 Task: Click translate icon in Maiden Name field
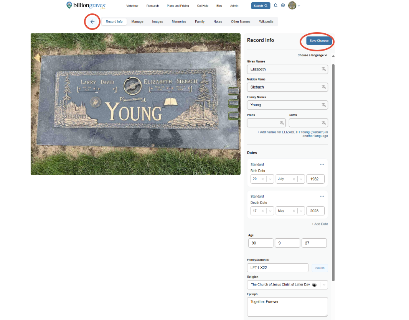click(324, 87)
